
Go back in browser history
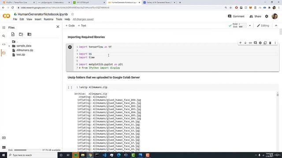(3, 8)
